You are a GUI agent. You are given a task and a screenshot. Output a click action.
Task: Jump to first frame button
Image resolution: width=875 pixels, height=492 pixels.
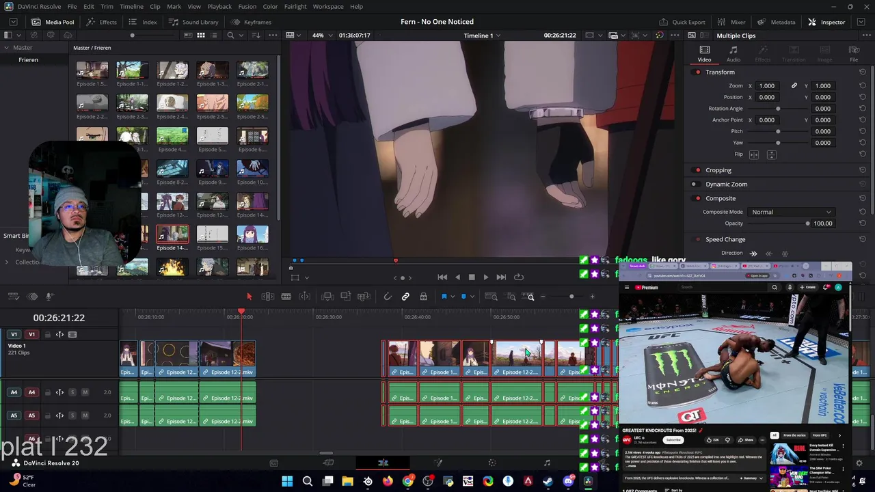pyautogui.click(x=442, y=277)
